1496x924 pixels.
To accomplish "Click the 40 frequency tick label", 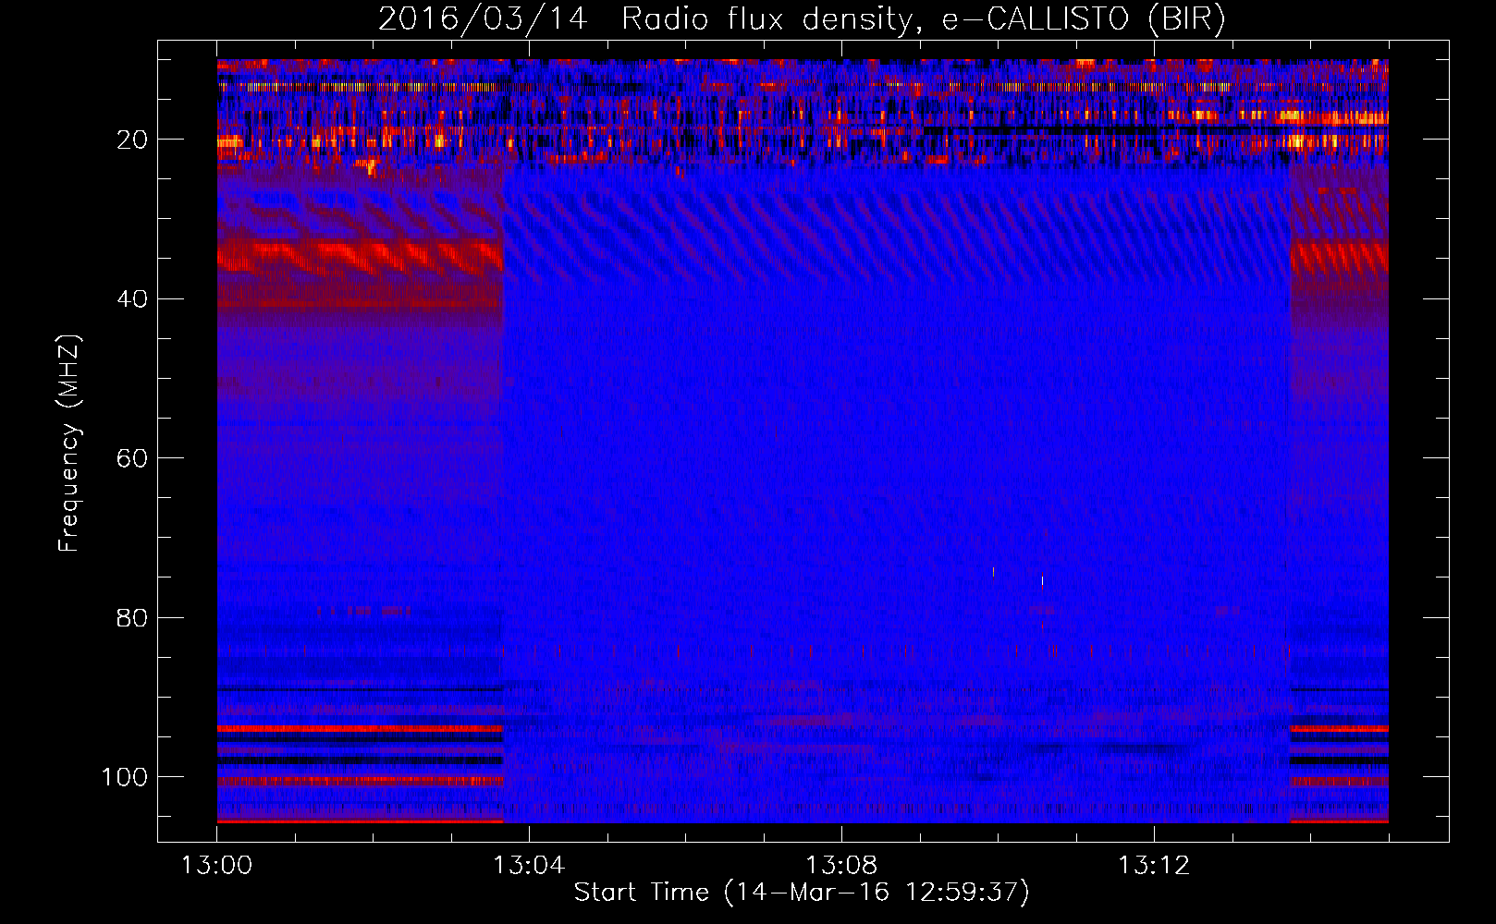I will pos(132,298).
